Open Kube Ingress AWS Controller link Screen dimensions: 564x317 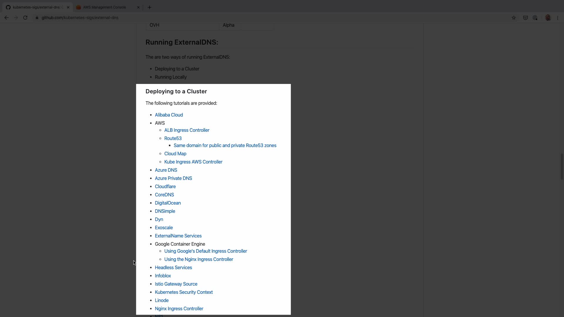coord(193,162)
